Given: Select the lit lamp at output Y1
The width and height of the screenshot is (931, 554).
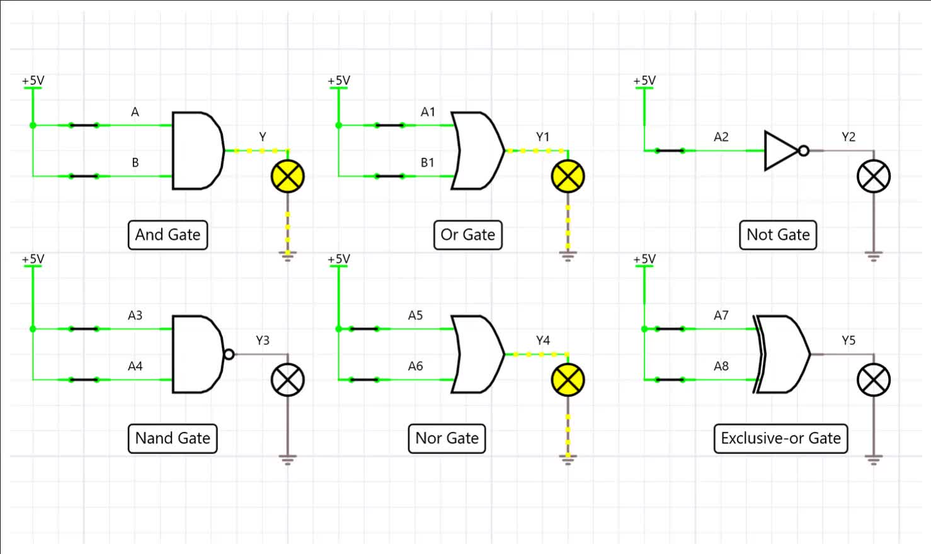Looking at the screenshot, I should coord(568,176).
